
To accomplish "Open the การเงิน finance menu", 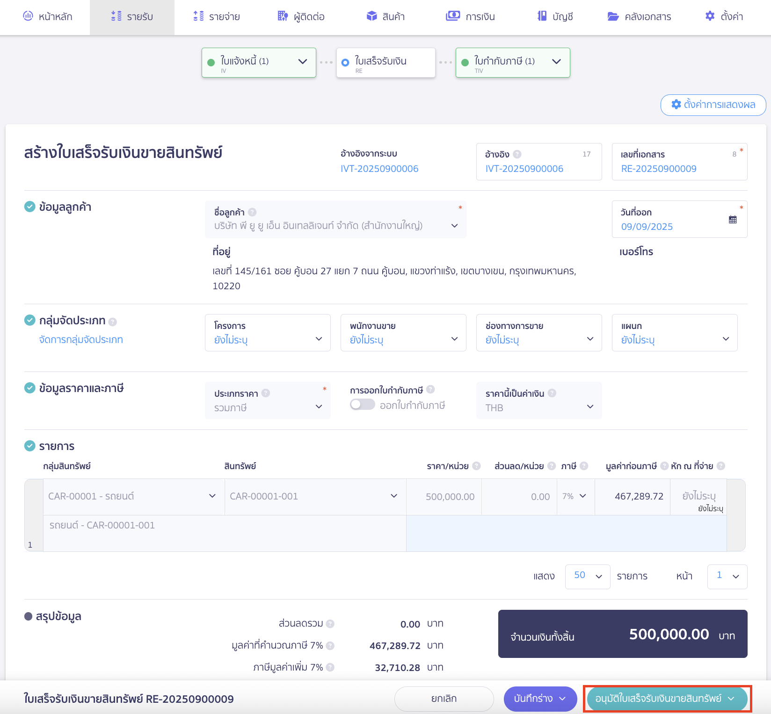I will point(470,17).
